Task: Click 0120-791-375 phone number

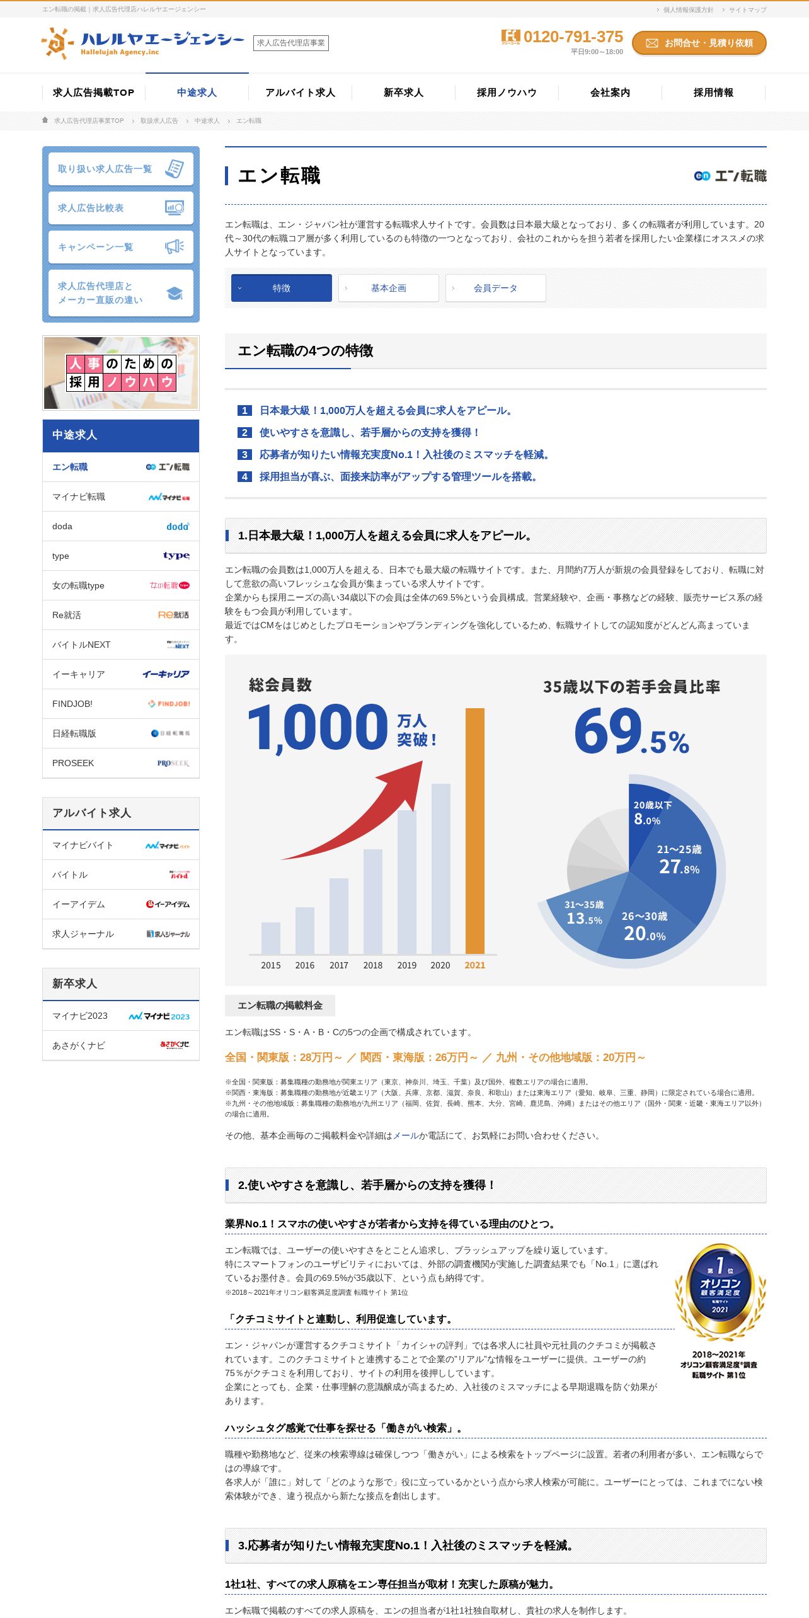Action: [573, 37]
